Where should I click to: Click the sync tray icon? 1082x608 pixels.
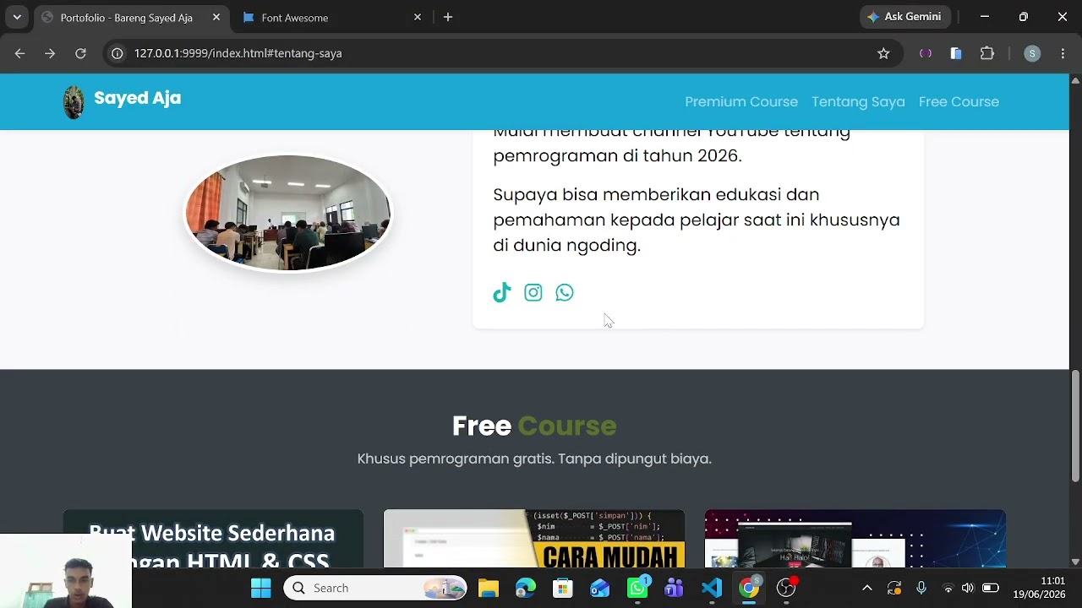(x=894, y=588)
